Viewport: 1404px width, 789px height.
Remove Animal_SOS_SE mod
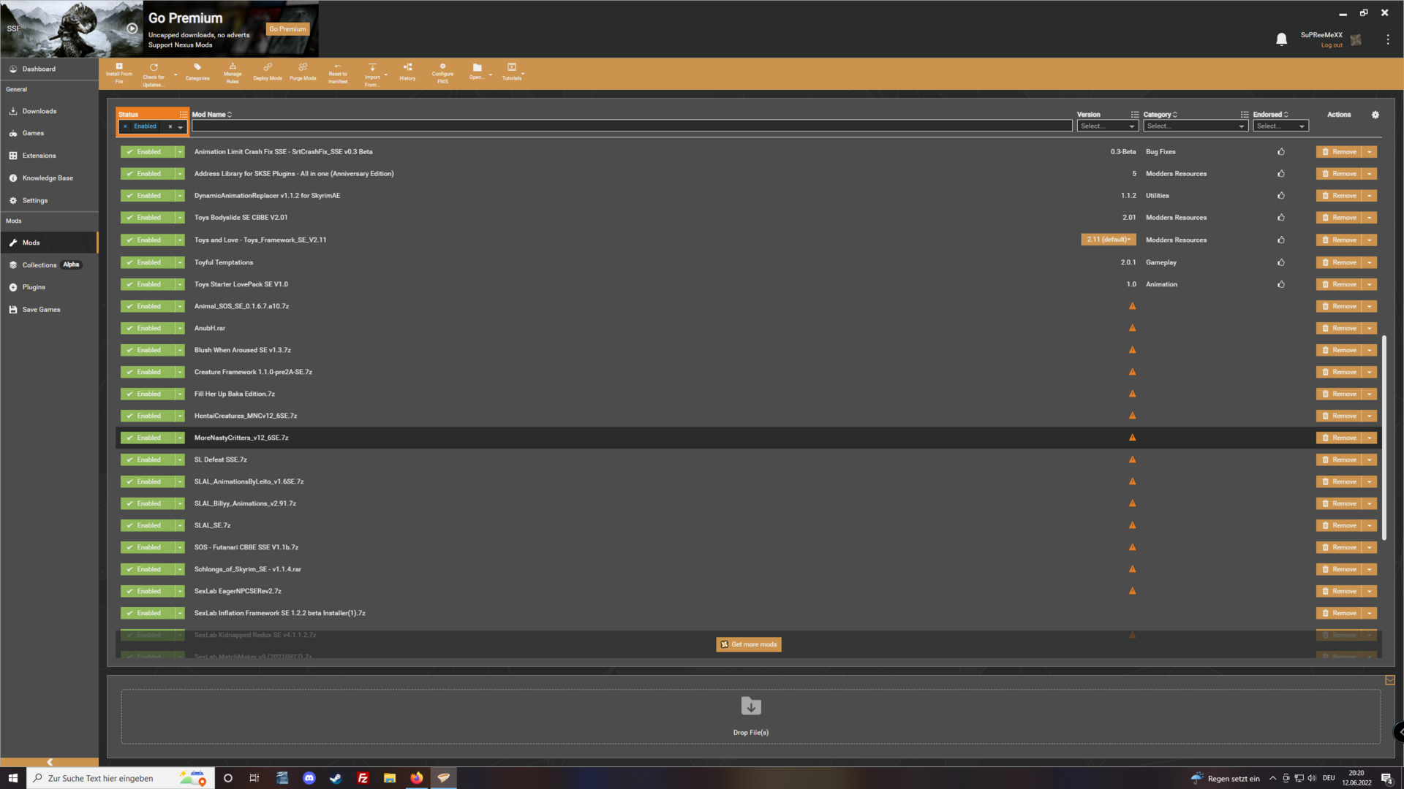[x=1339, y=306]
